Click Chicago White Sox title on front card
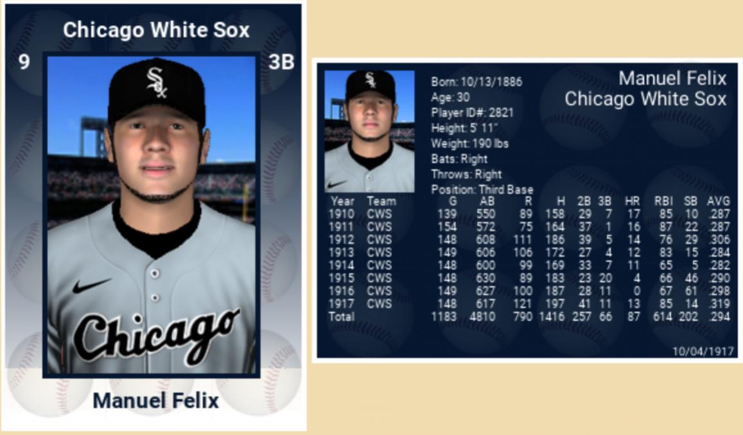Screen dimensions: 743x435 156,30
